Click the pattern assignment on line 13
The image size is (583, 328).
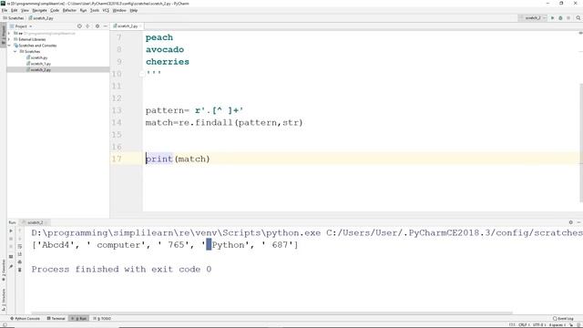pos(194,110)
